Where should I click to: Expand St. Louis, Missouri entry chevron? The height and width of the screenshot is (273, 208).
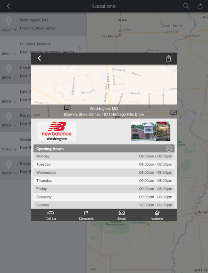click(x=80, y=48)
